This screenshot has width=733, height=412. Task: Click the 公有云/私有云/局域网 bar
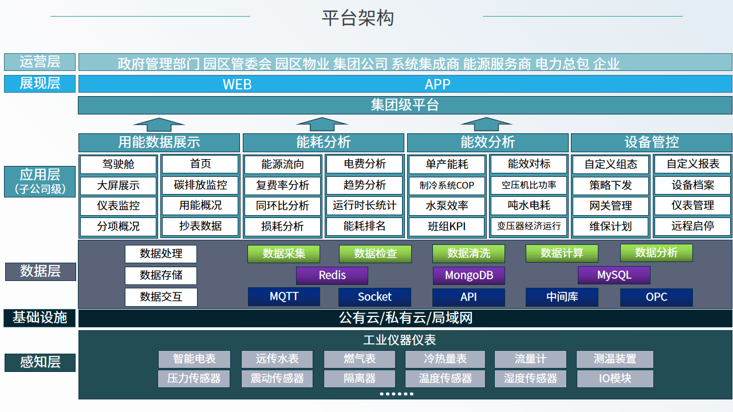click(x=405, y=318)
